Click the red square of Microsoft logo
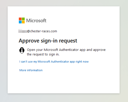The image size is (128, 102). [x=20, y=19]
